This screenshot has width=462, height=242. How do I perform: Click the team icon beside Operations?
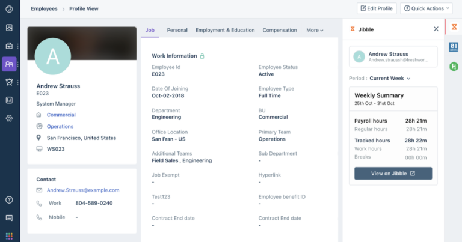tap(39, 126)
